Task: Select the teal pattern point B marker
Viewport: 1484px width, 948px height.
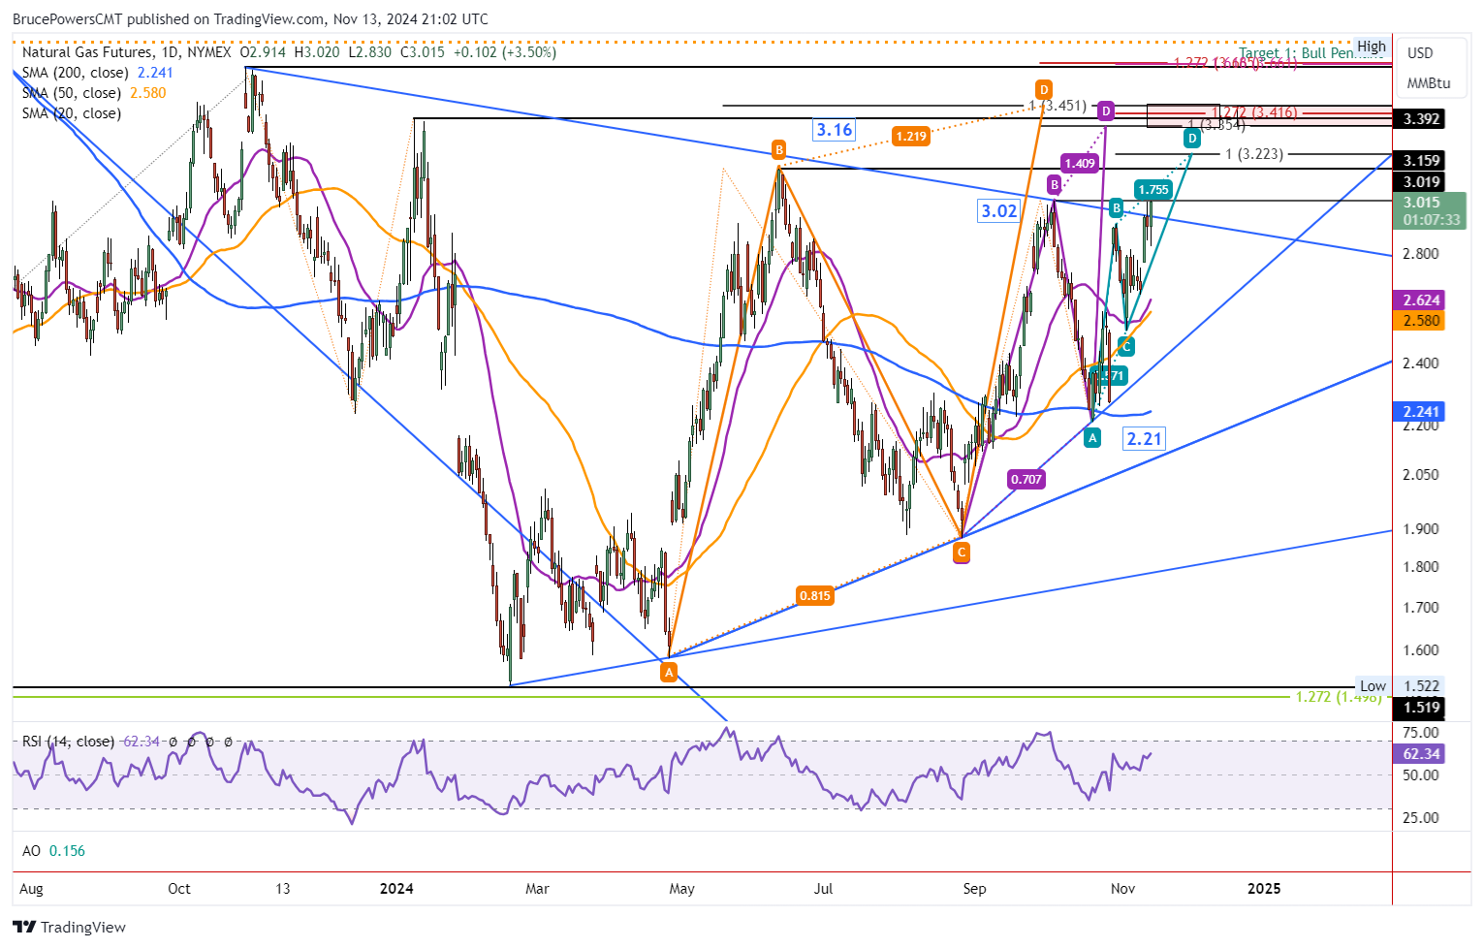Action: 1117,207
